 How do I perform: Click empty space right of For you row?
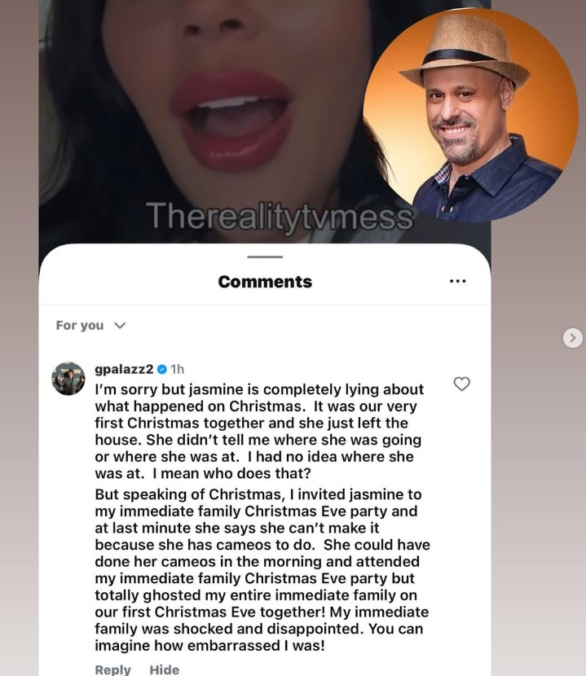[302, 326]
